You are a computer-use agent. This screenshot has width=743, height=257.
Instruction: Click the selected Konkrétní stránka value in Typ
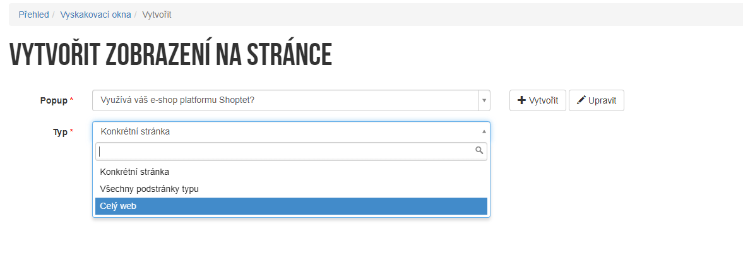pos(135,132)
